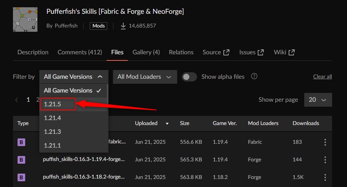Open the Pufferfish's Skills mod thumbnail

point(25,20)
